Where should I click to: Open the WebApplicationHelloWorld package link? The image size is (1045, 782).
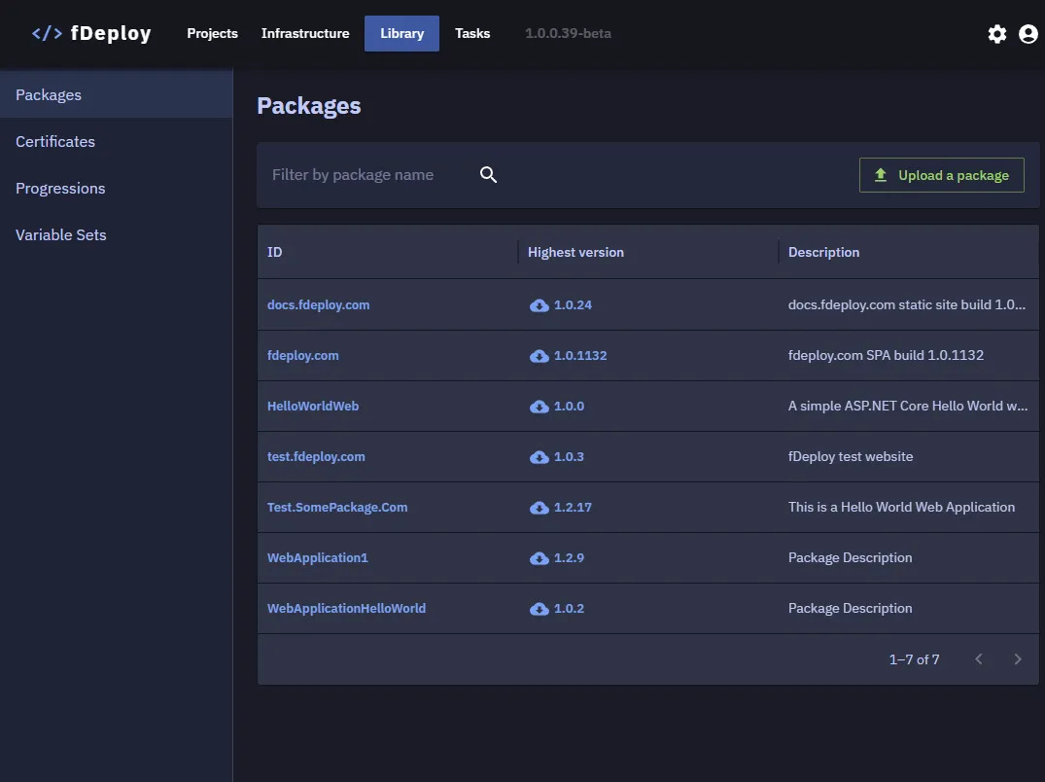[347, 609]
